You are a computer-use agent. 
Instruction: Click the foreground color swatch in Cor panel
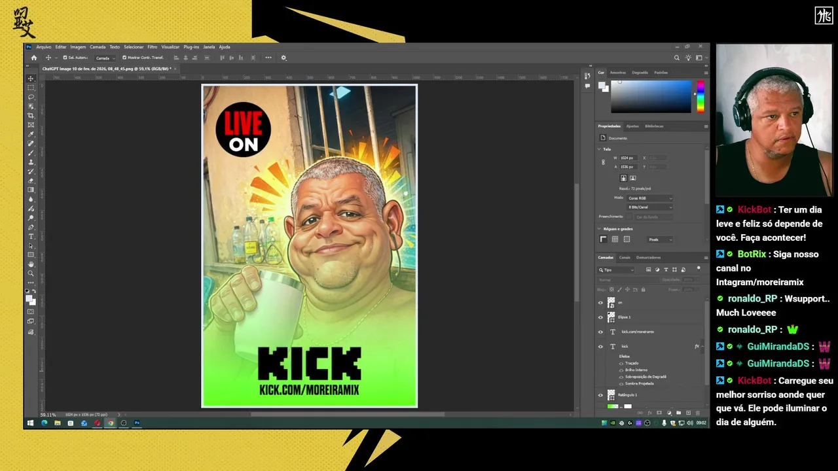602,86
